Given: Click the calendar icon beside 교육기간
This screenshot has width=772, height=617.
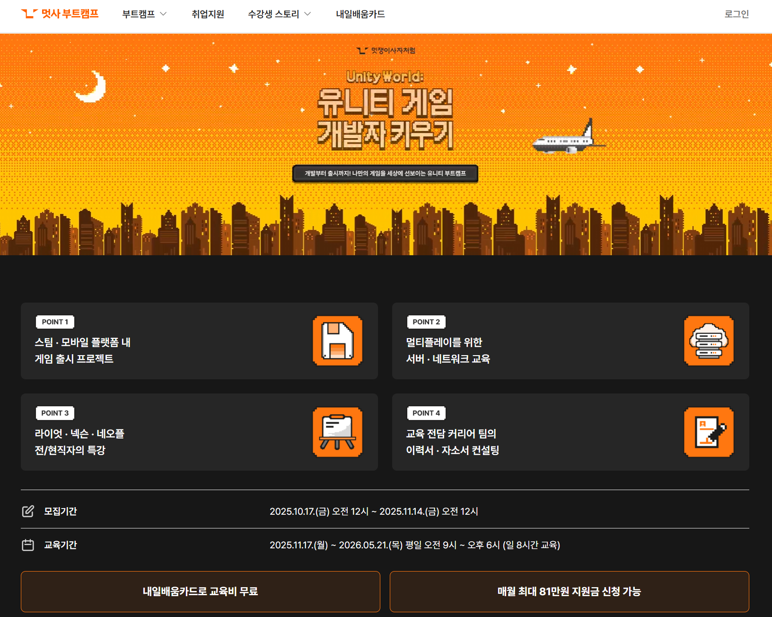Looking at the screenshot, I should [x=28, y=545].
